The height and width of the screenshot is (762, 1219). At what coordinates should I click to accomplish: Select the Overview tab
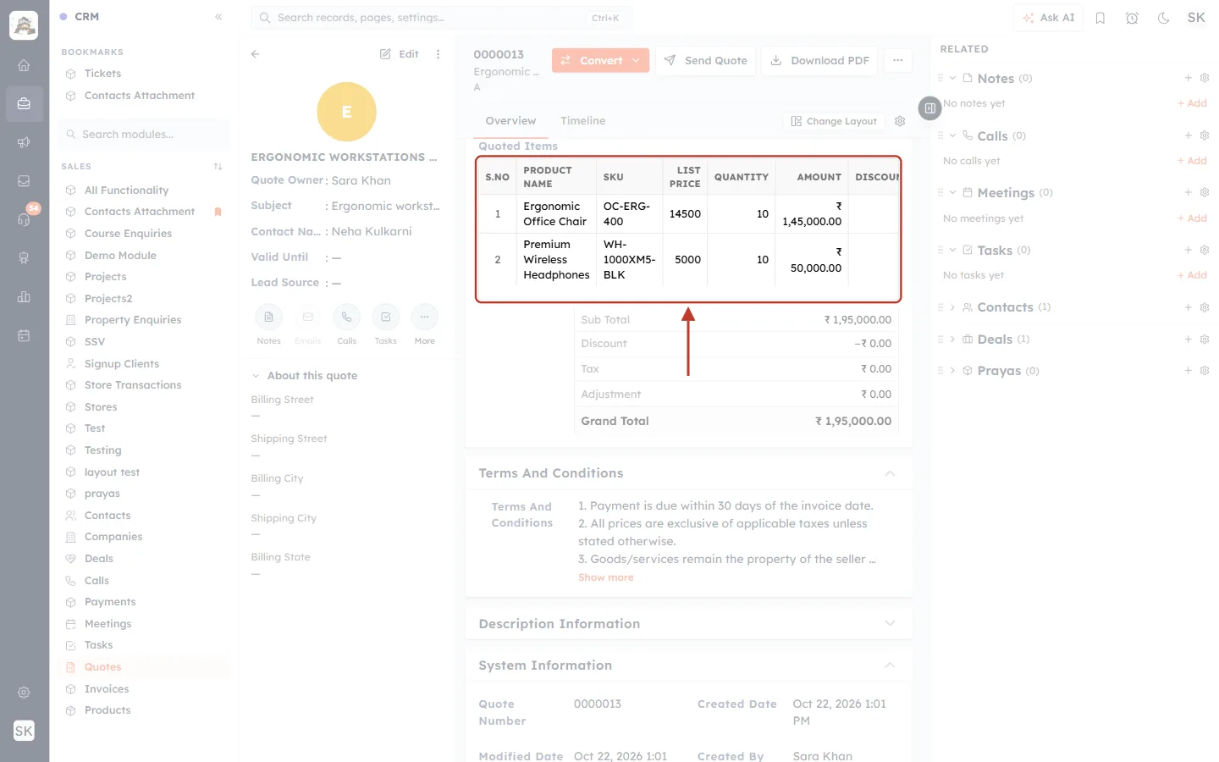pyautogui.click(x=510, y=121)
